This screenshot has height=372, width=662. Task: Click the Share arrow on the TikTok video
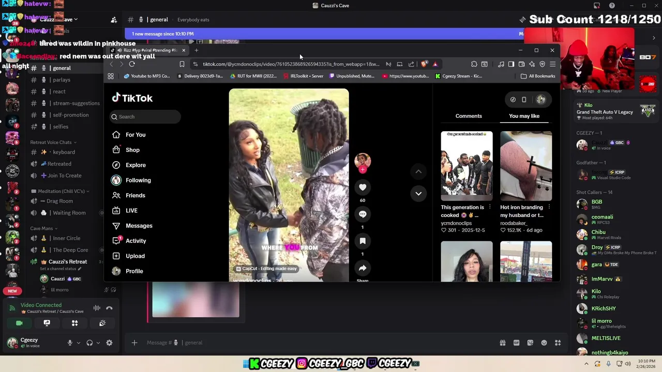(363, 268)
